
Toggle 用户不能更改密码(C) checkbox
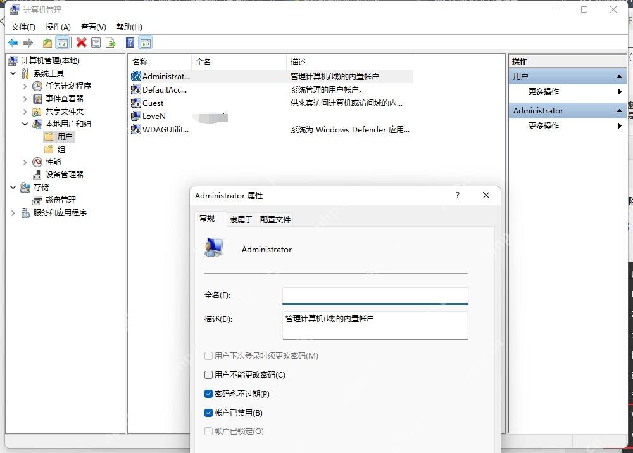click(x=208, y=374)
